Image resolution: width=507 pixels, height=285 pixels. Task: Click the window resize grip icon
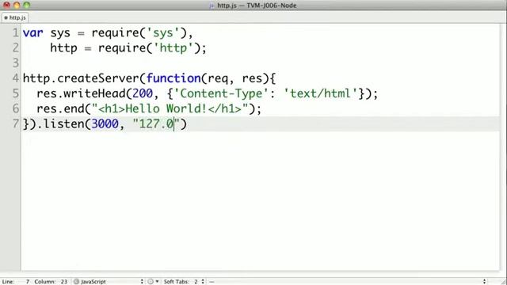(503, 282)
